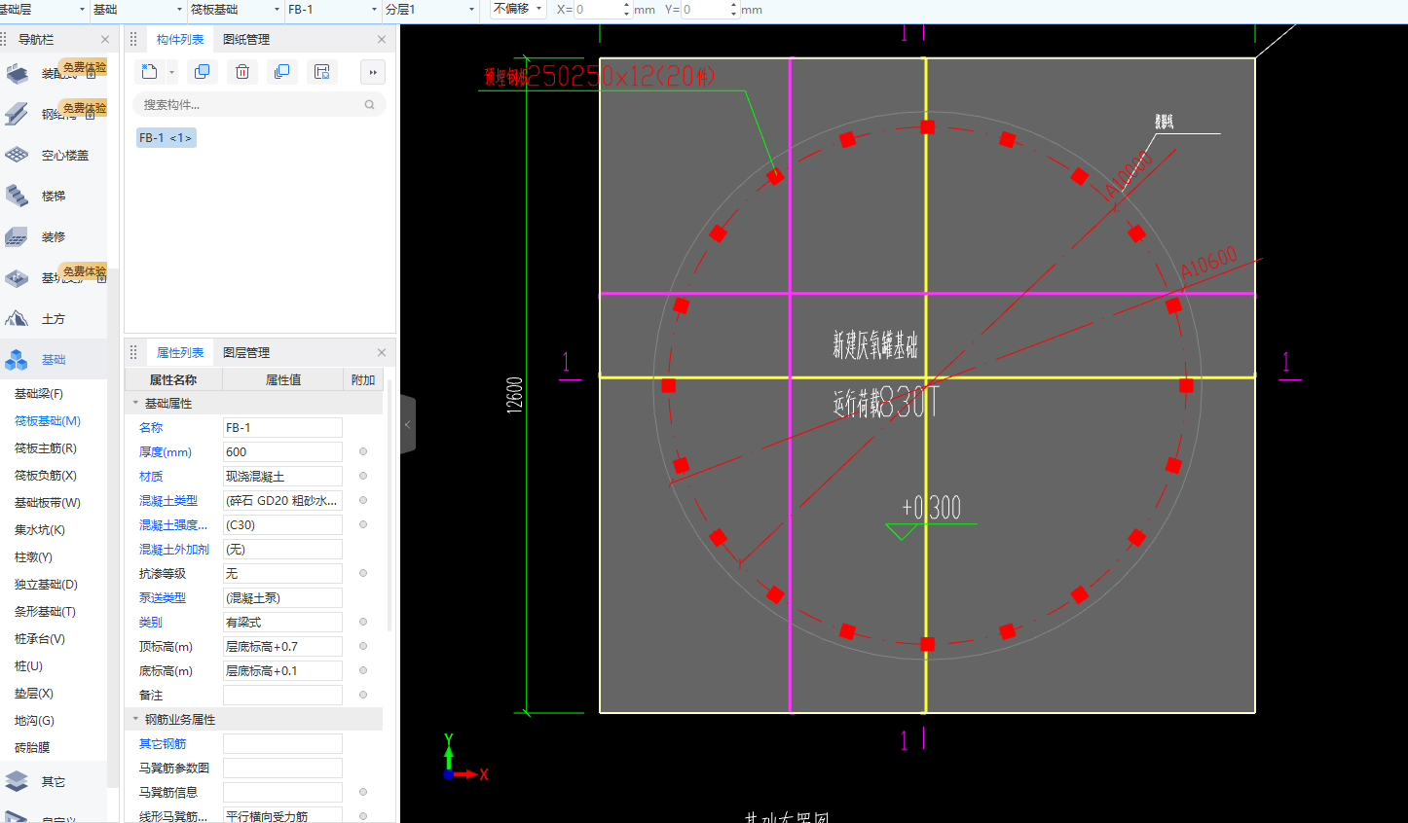Select 垫层(X) in navigation list
This screenshot has height=823, width=1408.
[34, 694]
